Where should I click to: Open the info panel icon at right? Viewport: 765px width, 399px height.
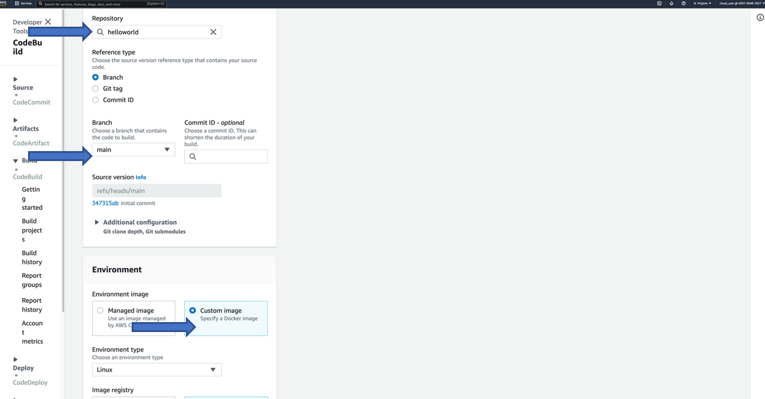point(760,18)
